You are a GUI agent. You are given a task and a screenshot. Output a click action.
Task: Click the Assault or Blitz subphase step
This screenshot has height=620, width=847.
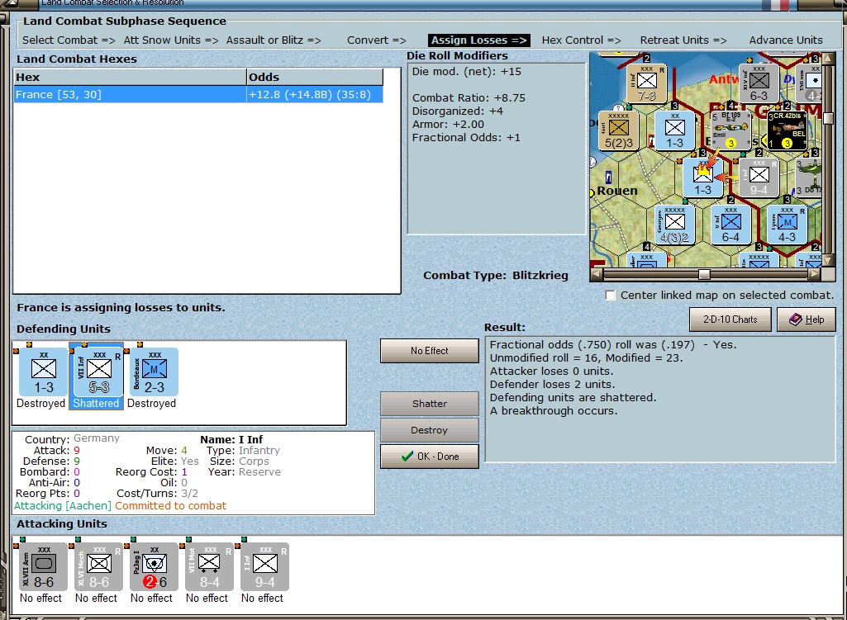[274, 40]
